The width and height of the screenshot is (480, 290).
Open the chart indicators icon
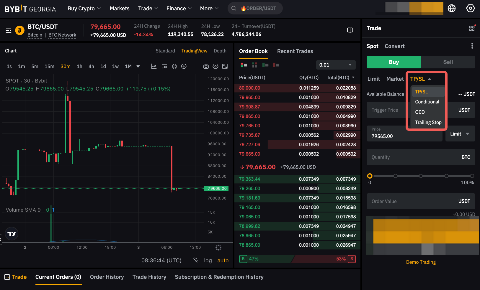(154, 66)
